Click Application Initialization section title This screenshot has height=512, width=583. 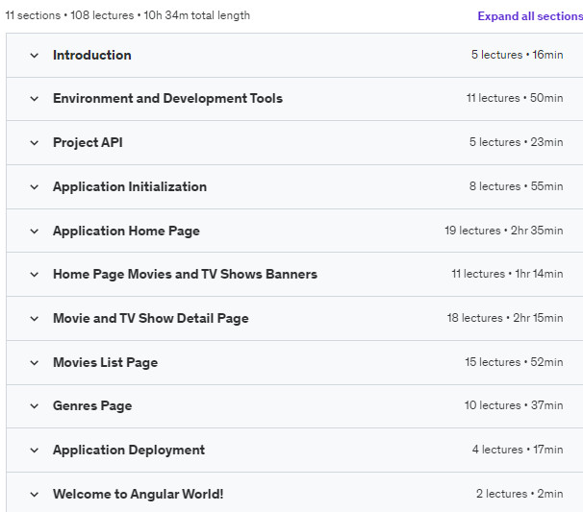[130, 186]
